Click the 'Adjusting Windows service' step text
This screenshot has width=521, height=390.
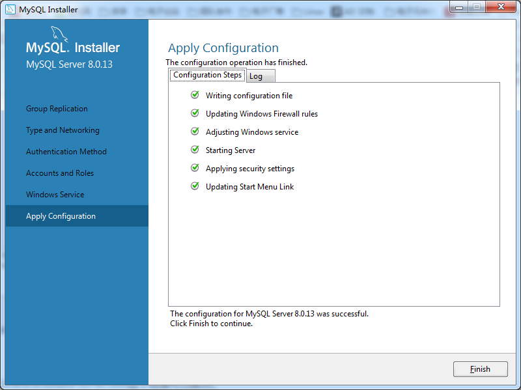(252, 132)
